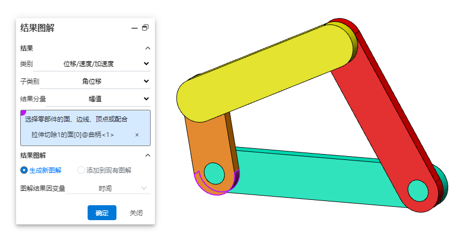Viewport: 461px width, 234px height.
Task: Minimize the 结果图解 panel
Action: click(135, 28)
